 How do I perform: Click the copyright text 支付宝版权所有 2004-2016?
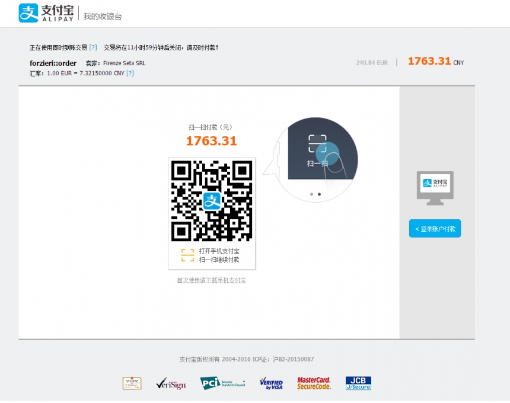coord(215,359)
